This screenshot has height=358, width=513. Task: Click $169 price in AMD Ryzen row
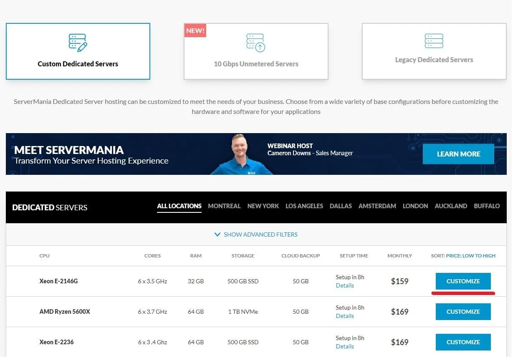click(x=399, y=312)
